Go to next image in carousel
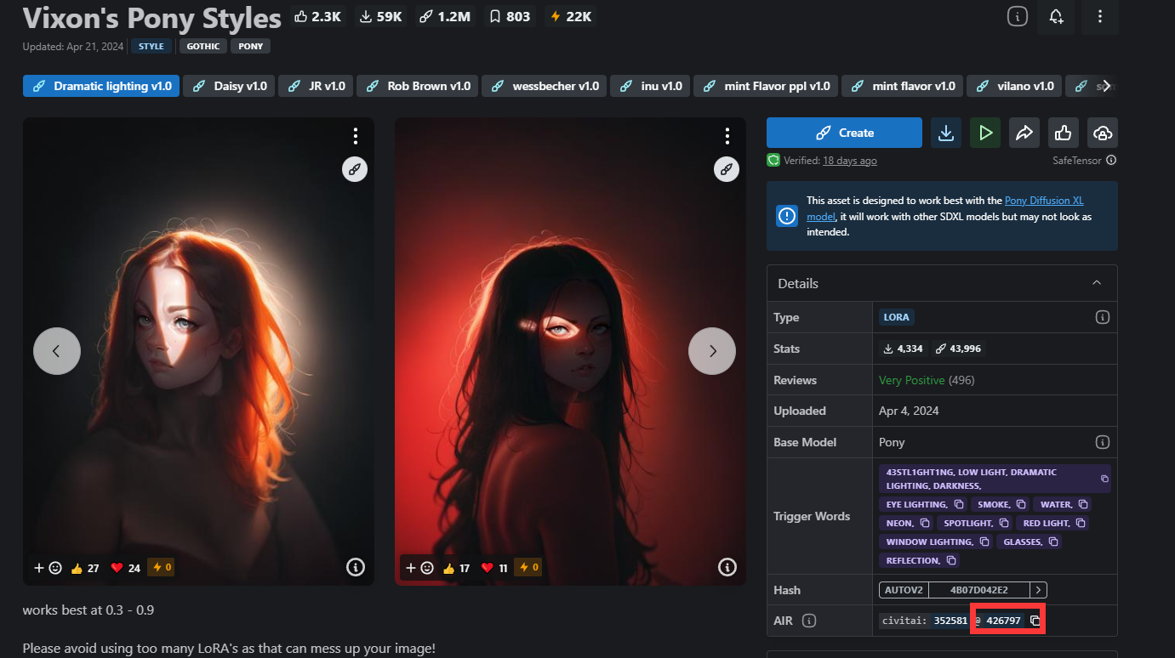The image size is (1175, 658). (711, 351)
